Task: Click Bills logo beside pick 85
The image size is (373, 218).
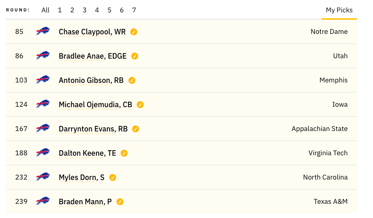Action: (43, 31)
